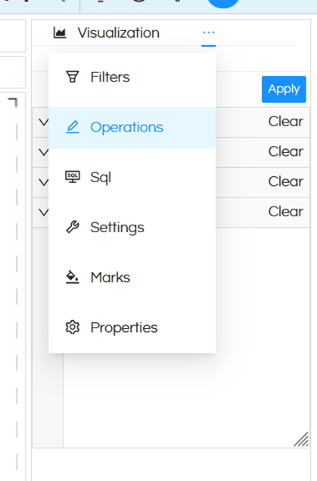The image size is (317, 481).
Task: Click the Settings wrench icon
Action: (x=73, y=228)
